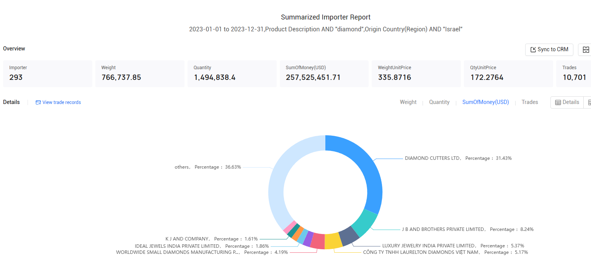The width and height of the screenshot is (591, 268).
Task: Click the slate LUXURY JEWELRY INDIA segment
Action: click(x=349, y=236)
